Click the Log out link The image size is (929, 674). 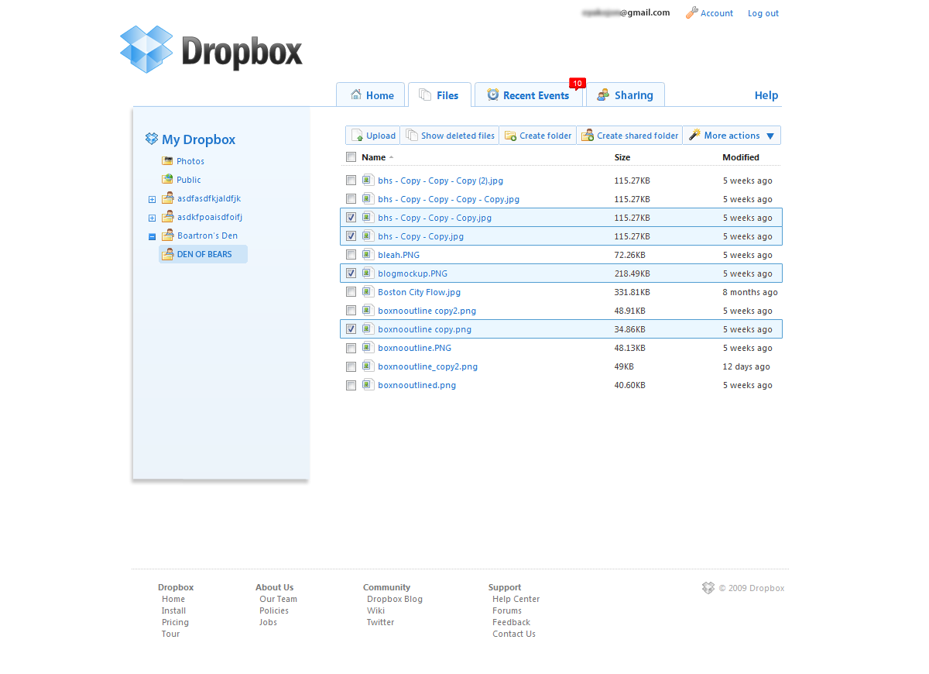(763, 13)
